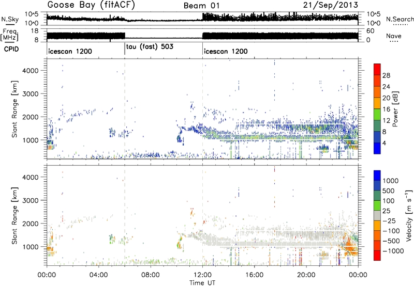Image resolution: width=414 pixels, height=286 pixels.
Task: Click 'Slant Range [km]' label of power panel
Action: [x=14, y=109]
